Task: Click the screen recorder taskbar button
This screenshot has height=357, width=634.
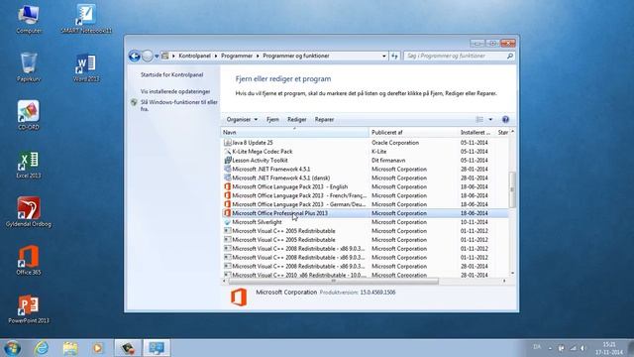Action: pyautogui.click(x=128, y=348)
